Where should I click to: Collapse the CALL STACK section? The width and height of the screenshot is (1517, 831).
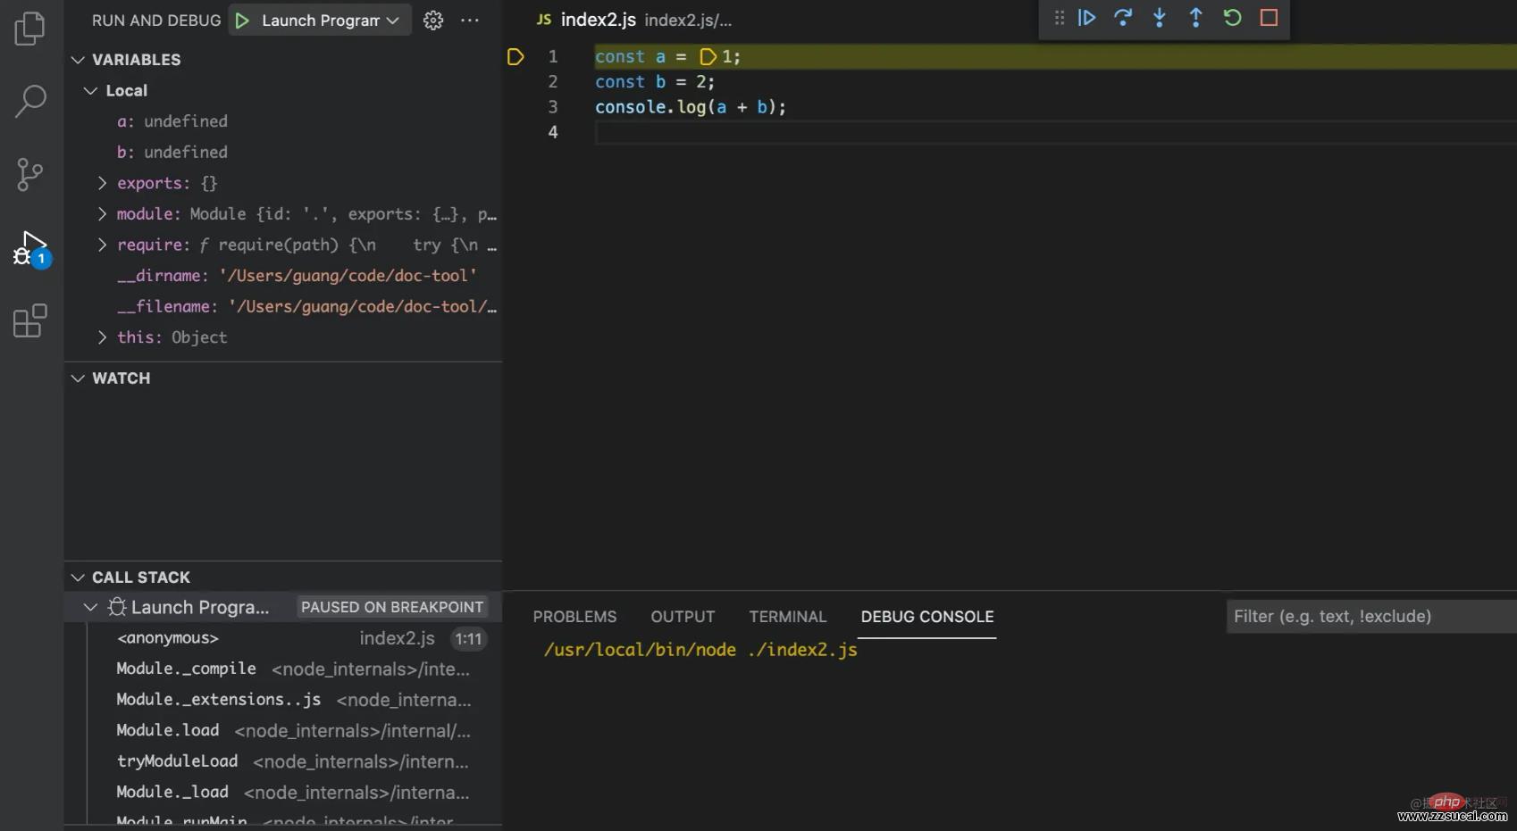click(x=79, y=578)
